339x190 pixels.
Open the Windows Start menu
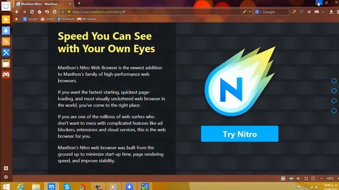coord(6,186)
